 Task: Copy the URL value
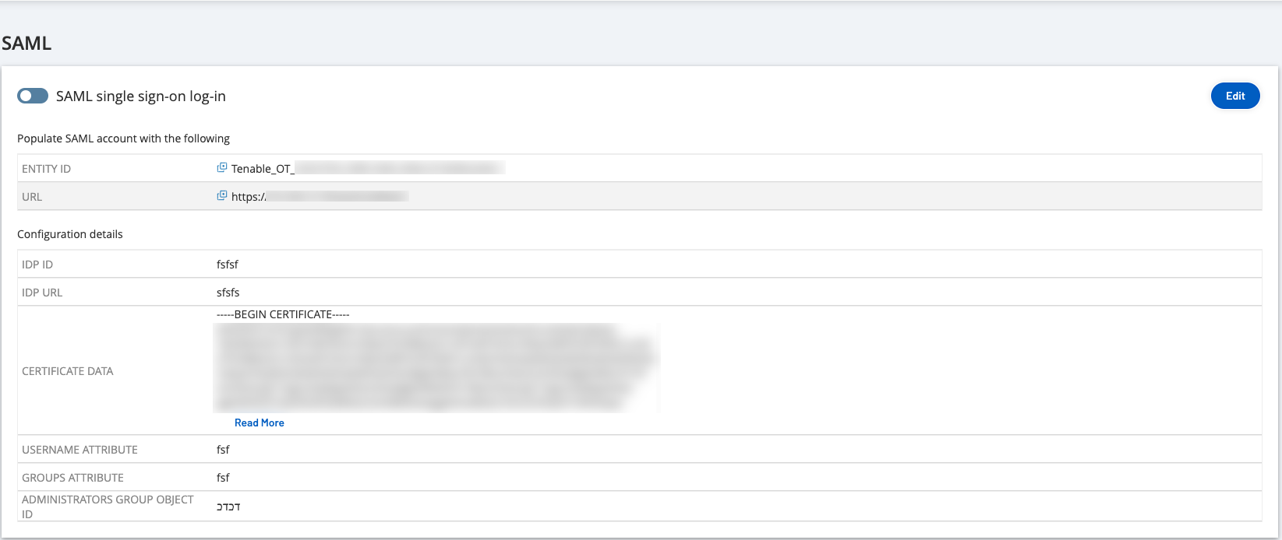tap(222, 196)
